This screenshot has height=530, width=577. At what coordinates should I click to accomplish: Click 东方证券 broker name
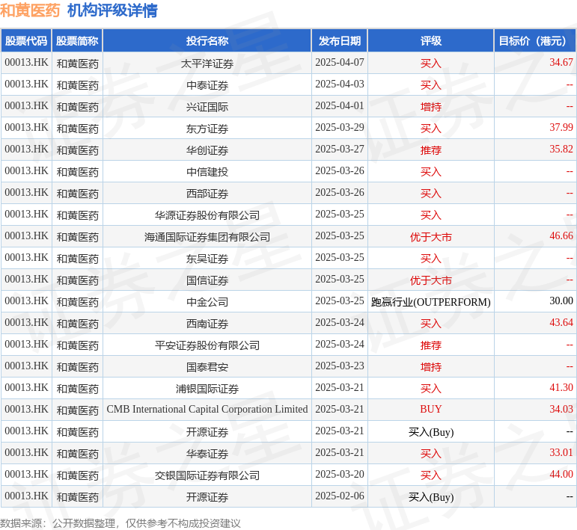[207, 129]
